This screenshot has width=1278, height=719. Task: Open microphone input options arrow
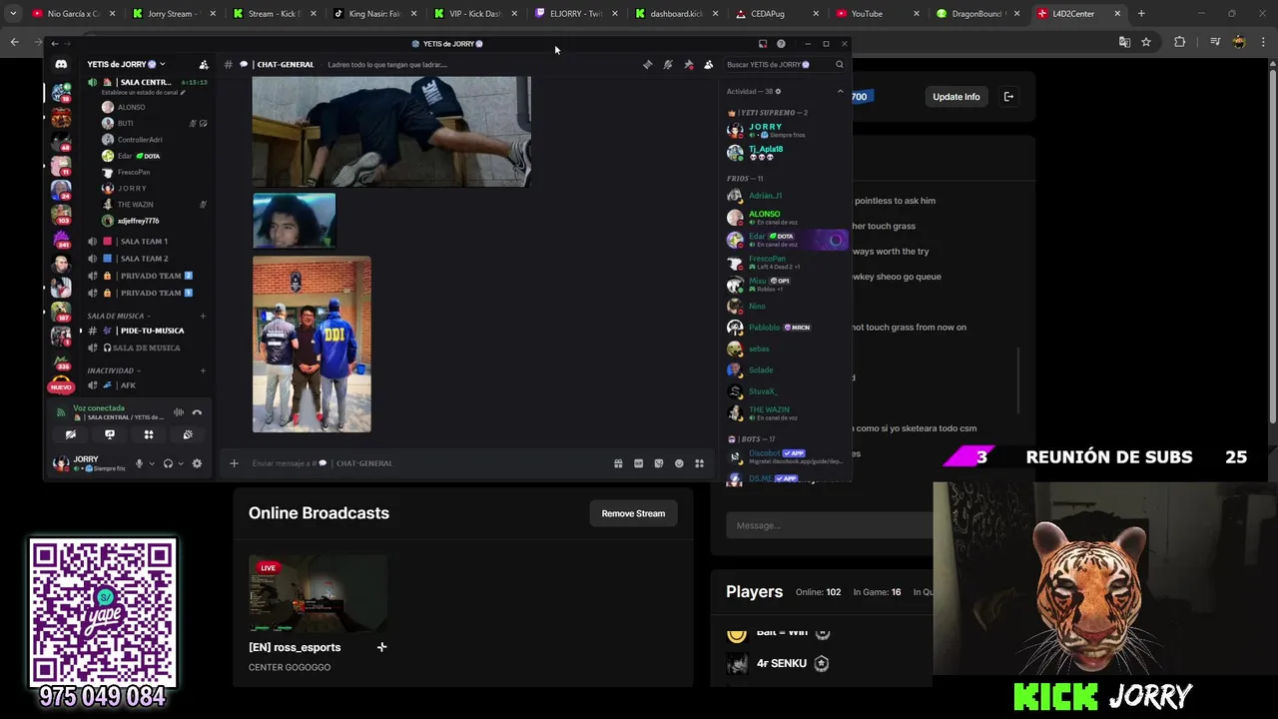[152, 463]
